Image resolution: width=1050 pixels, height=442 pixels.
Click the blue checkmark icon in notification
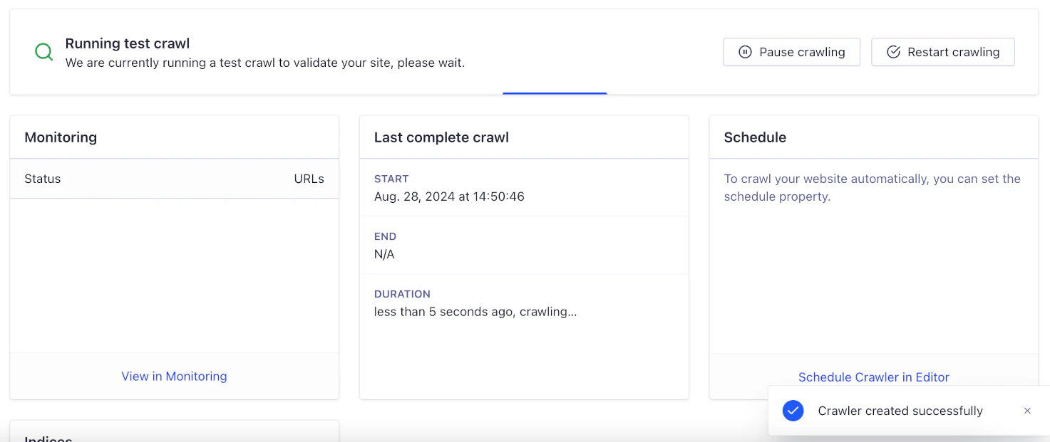point(793,411)
